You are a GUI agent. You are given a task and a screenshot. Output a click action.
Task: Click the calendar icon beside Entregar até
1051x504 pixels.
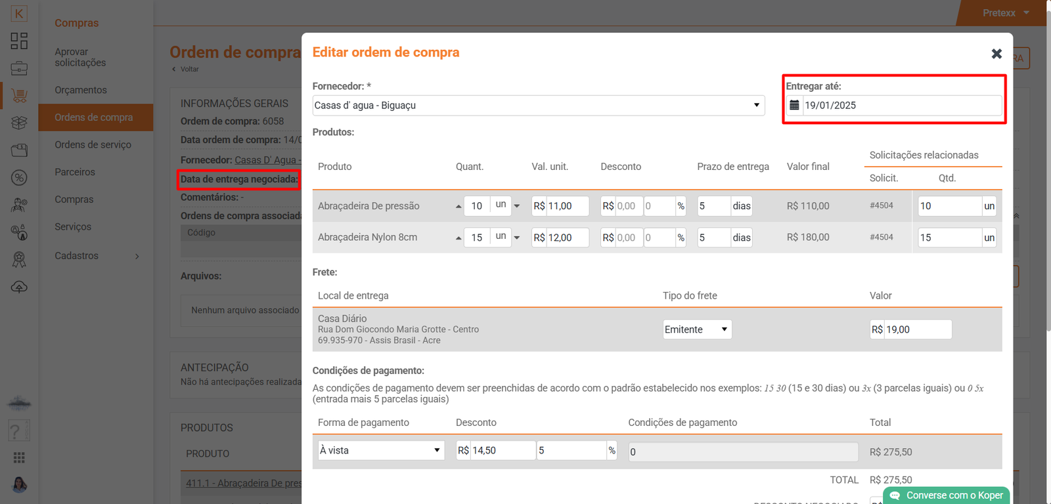(794, 105)
